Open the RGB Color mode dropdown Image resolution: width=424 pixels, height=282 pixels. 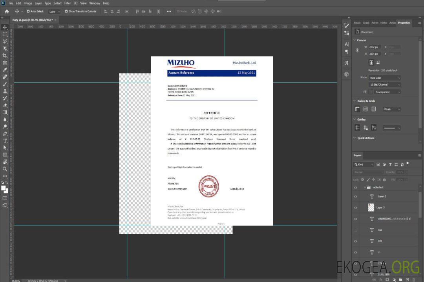pyautogui.click(x=385, y=78)
